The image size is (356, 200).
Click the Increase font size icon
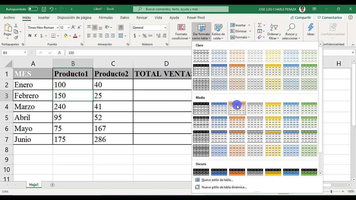73,27
